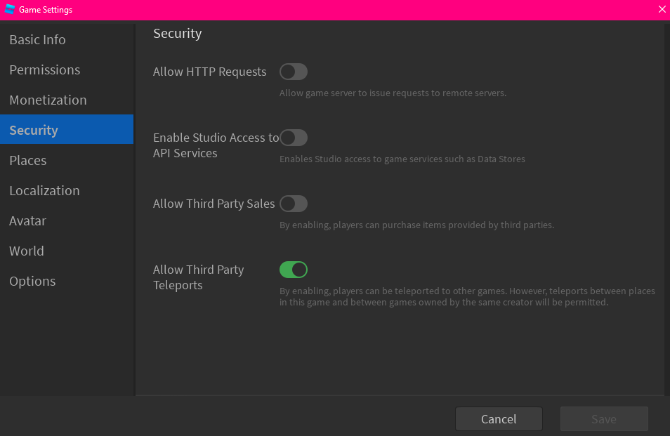Select the Security page in the sidebar
Image resolution: width=670 pixels, height=436 pixels.
pyautogui.click(x=67, y=129)
